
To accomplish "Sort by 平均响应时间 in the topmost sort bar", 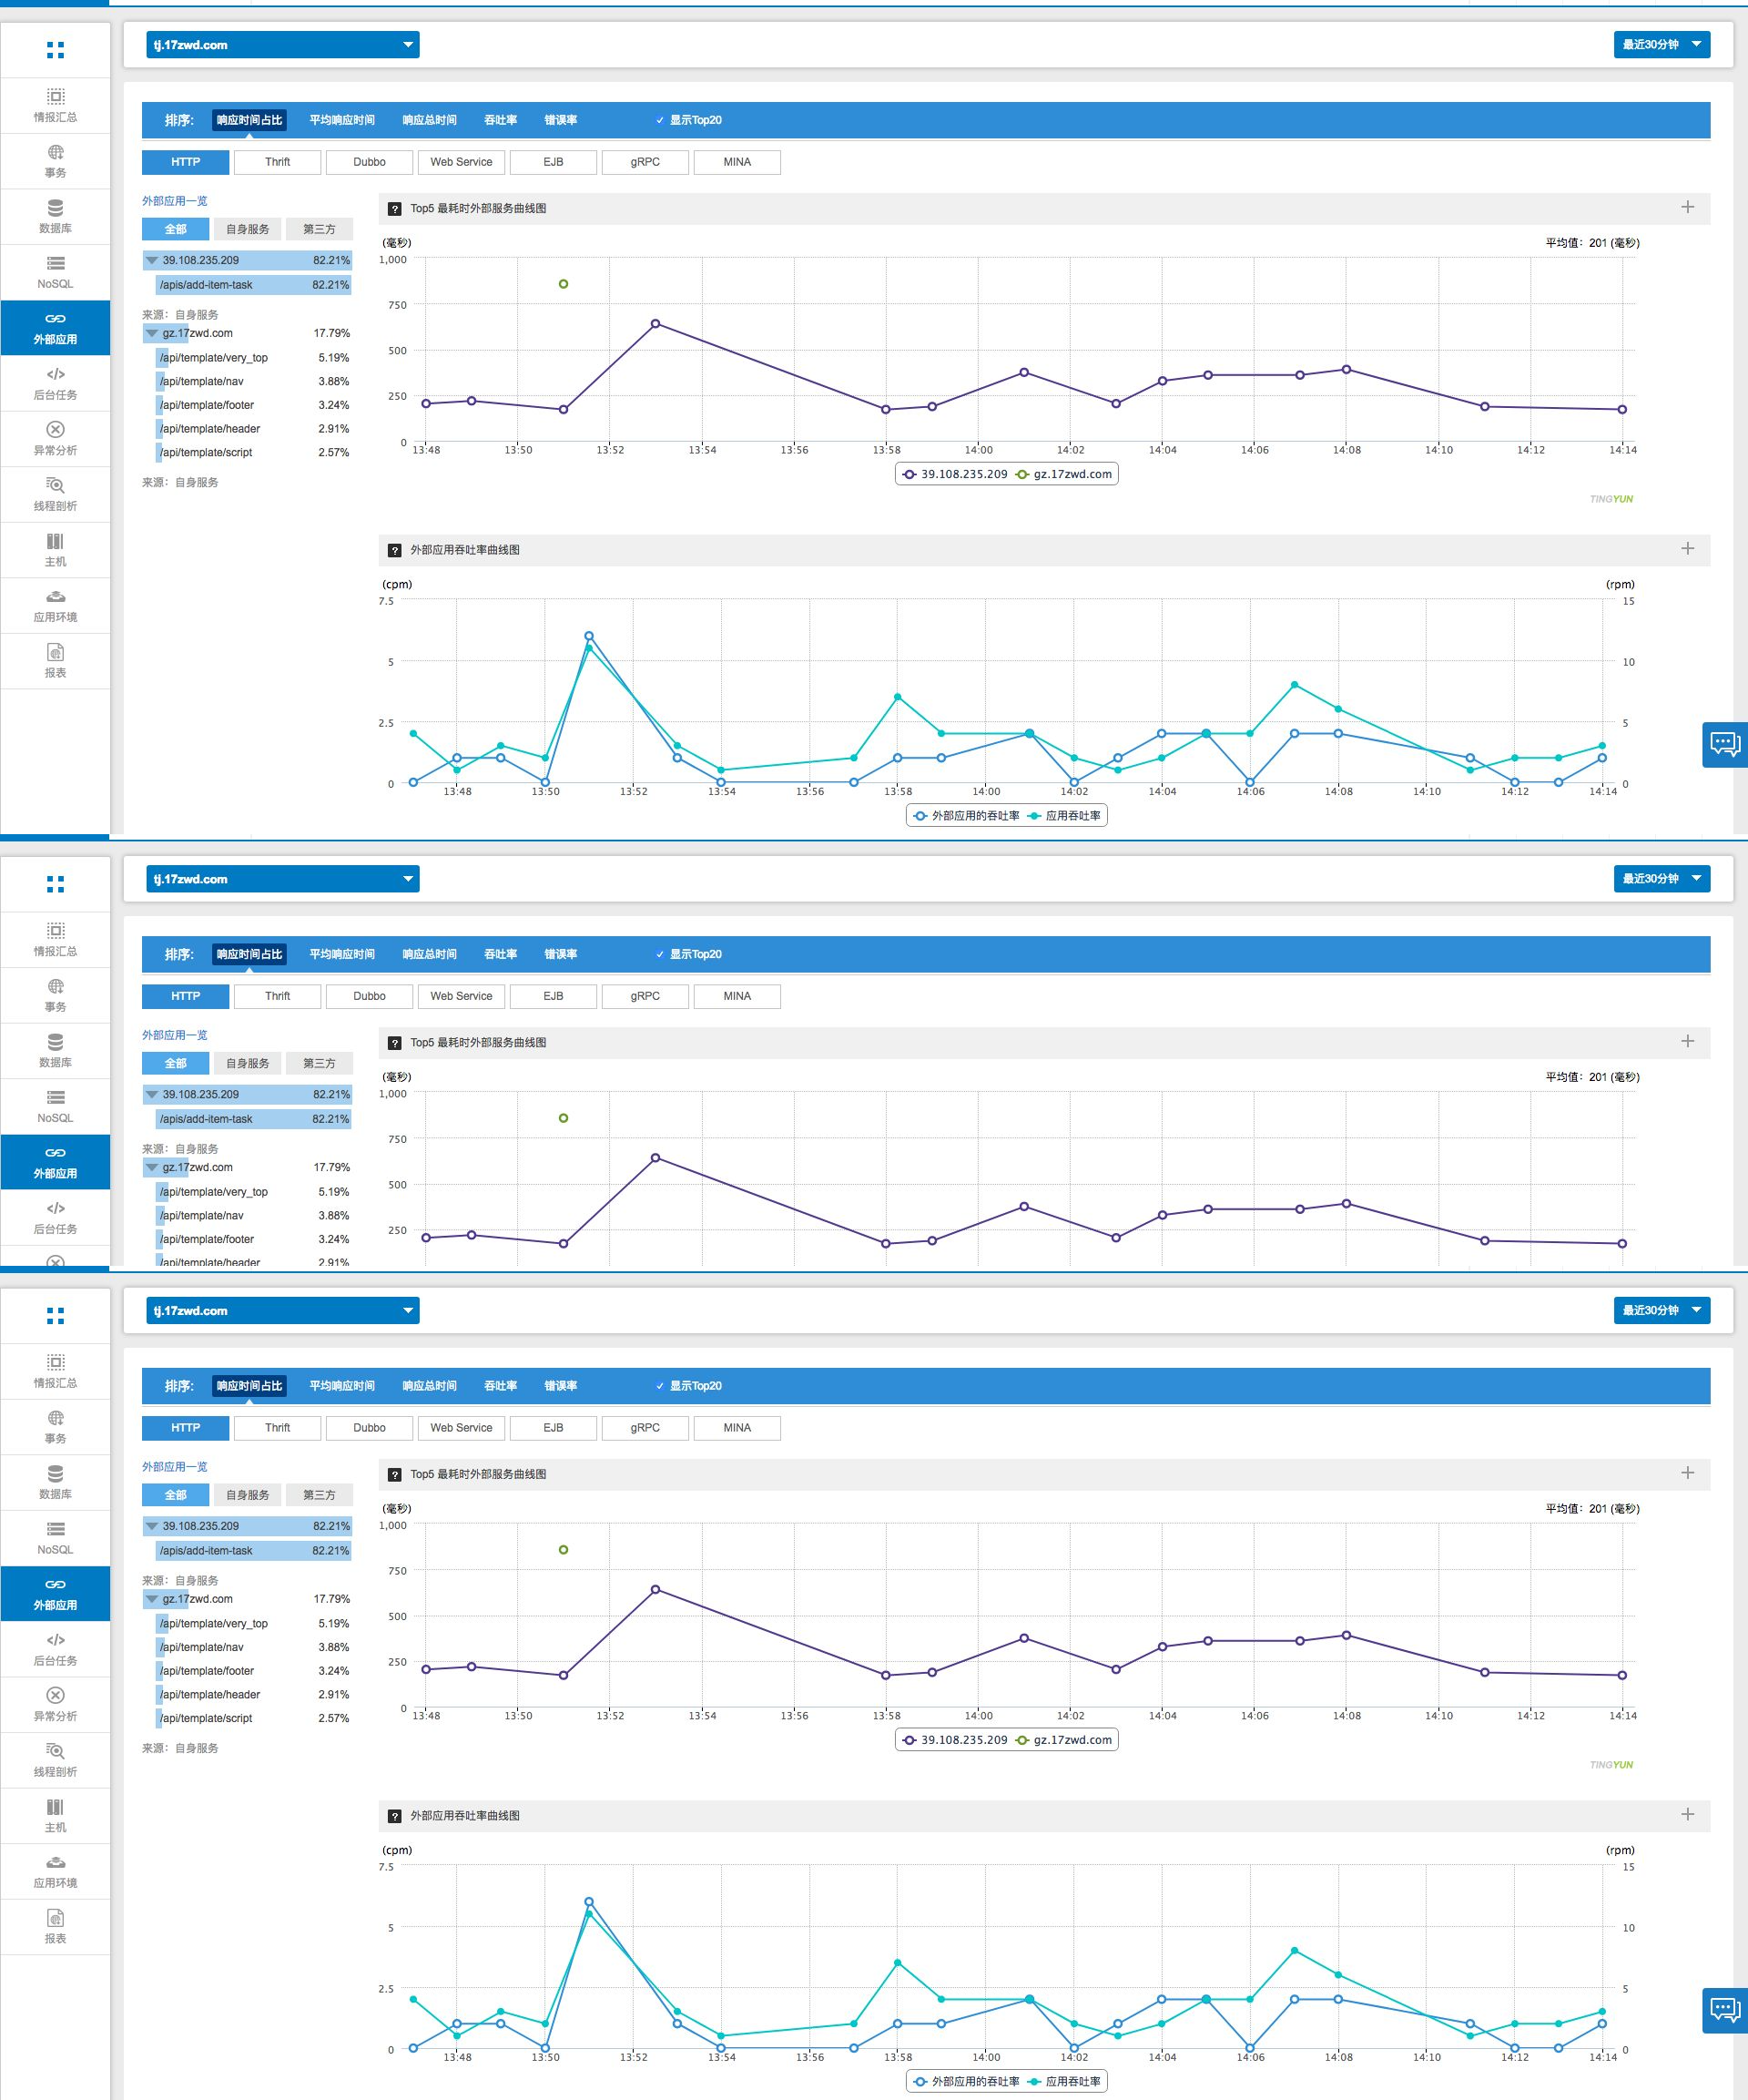I will click(x=342, y=120).
